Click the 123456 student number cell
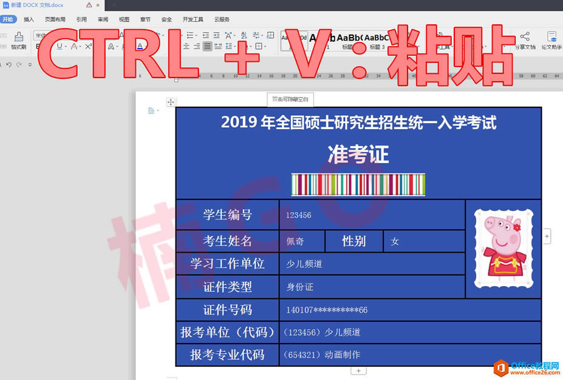The image size is (563, 380). coord(372,215)
